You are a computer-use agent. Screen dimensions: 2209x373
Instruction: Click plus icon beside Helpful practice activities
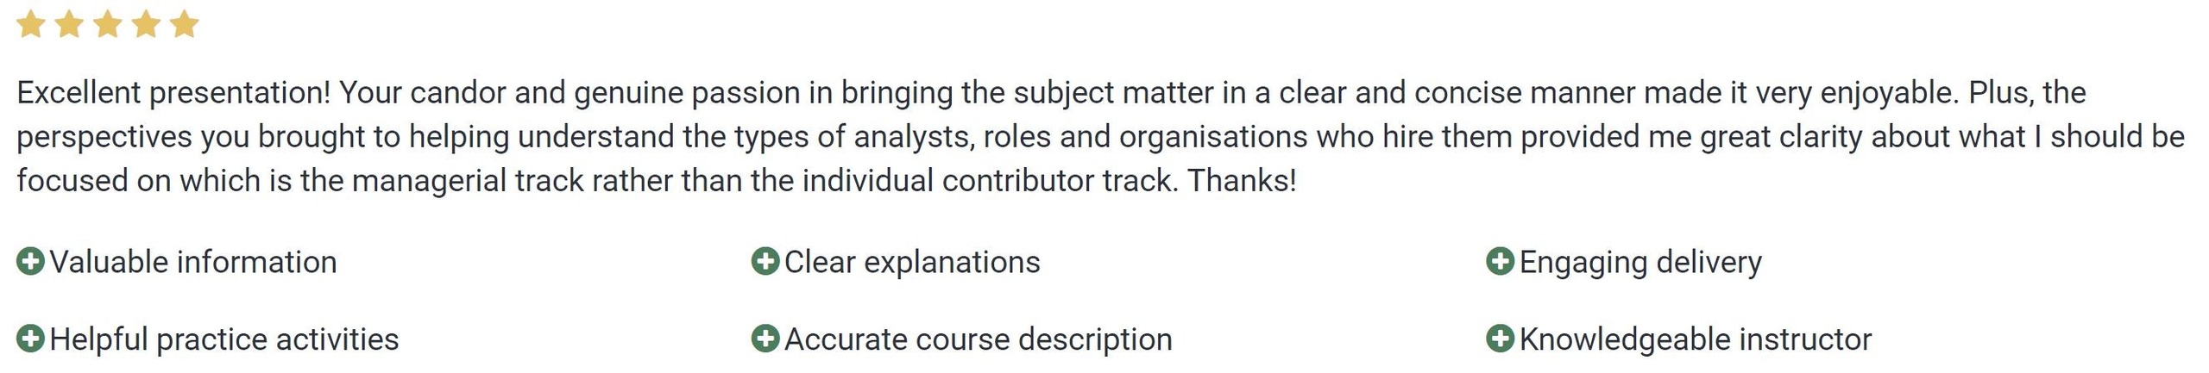30,339
